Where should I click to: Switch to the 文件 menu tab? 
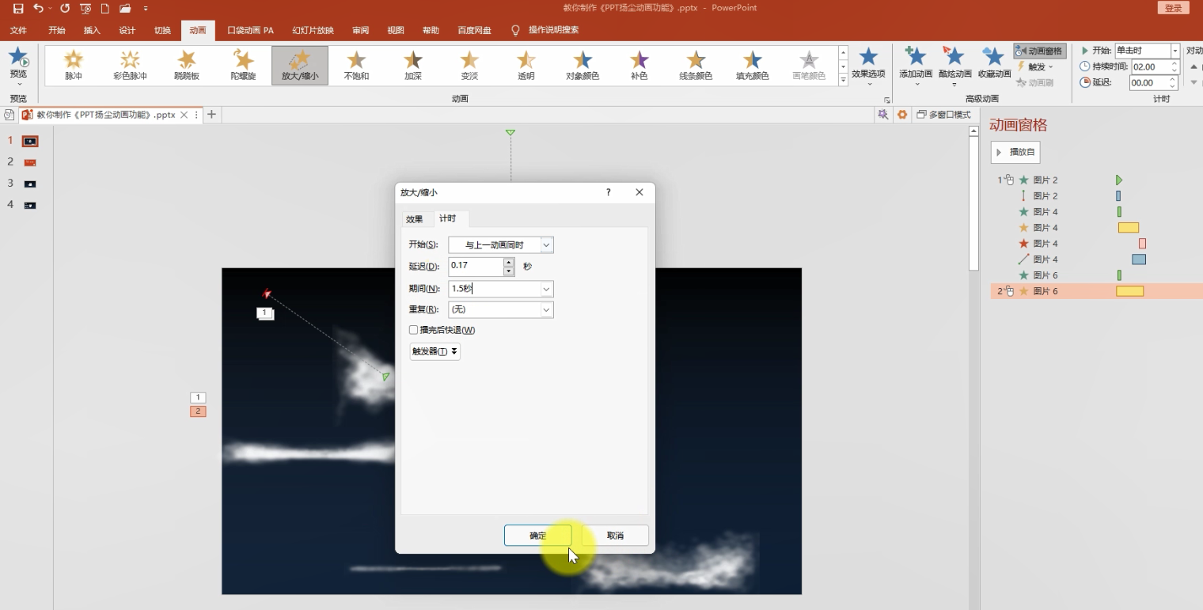pos(18,30)
